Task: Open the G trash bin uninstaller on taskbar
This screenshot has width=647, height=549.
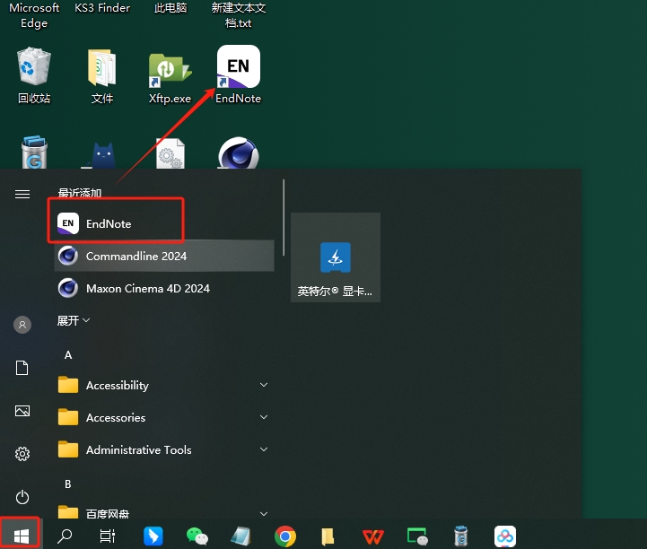Action: 461,536
